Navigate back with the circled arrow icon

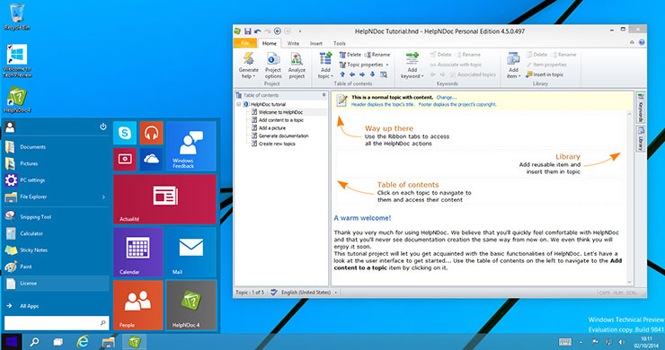(x=278, y=31)
